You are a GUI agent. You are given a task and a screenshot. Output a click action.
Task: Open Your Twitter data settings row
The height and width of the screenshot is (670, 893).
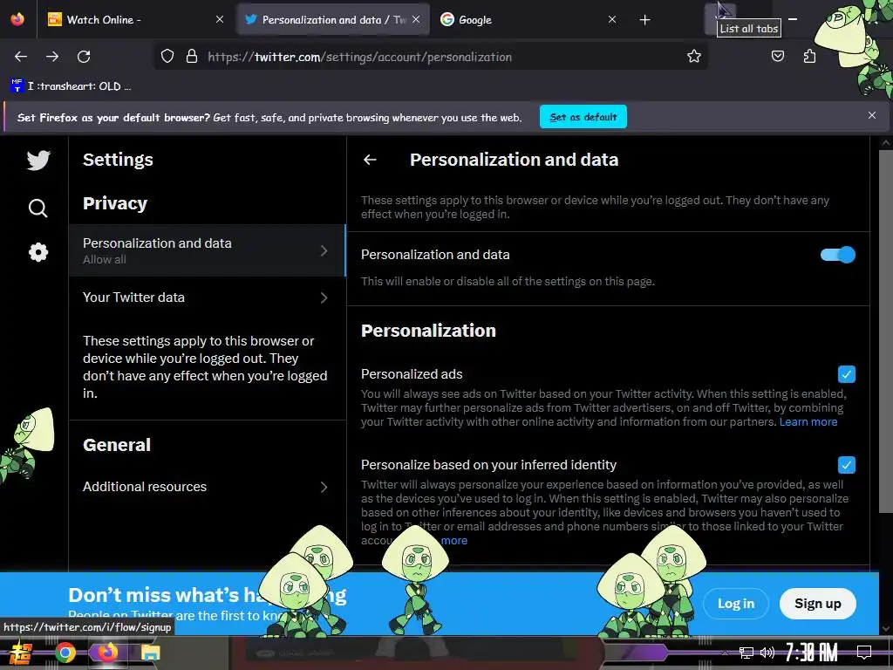pyautogui.click(x=208, y=297)
